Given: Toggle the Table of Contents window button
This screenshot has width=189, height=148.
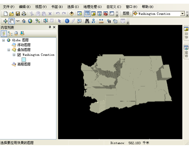Looking at the screenshot, I should tap(87, 13).
